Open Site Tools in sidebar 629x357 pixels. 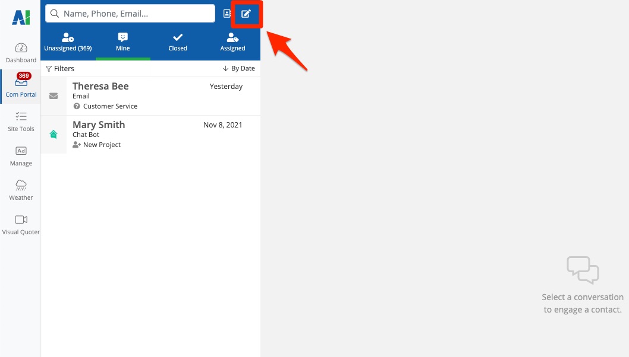[21, 121]
